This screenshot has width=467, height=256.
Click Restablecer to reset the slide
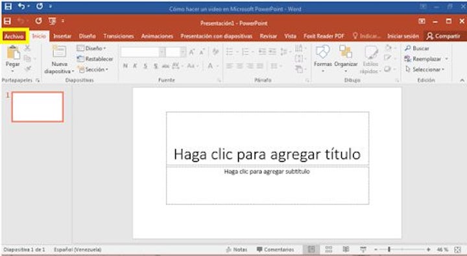(95, 58)
